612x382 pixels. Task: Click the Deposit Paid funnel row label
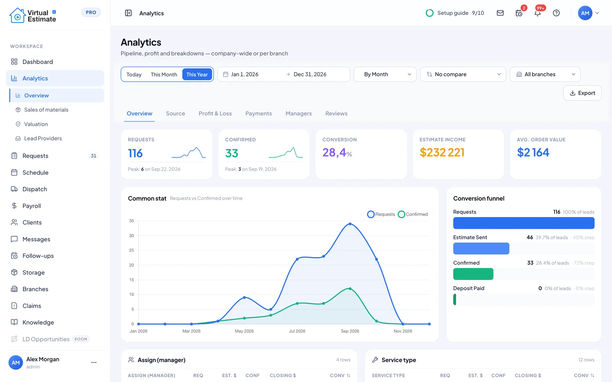pyautogui.click(x=469, y=288)
